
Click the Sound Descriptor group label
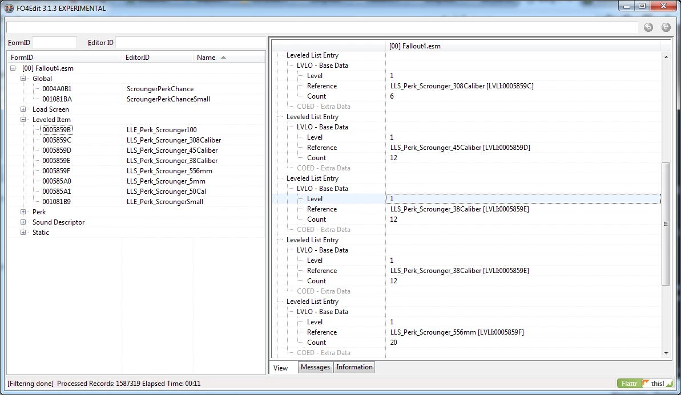pos(58,222)
